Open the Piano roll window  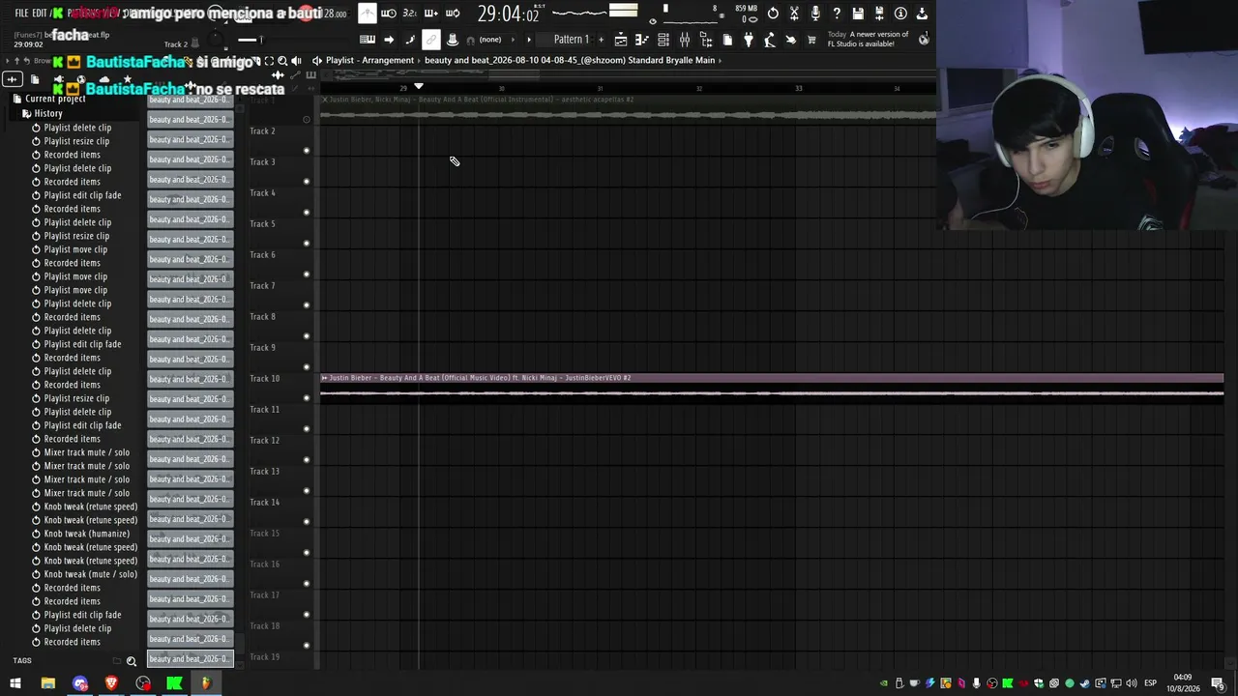pos(642,40)
